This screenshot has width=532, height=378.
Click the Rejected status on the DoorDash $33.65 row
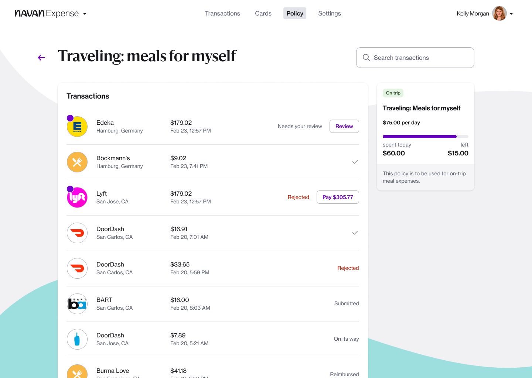tap(348, 268)
